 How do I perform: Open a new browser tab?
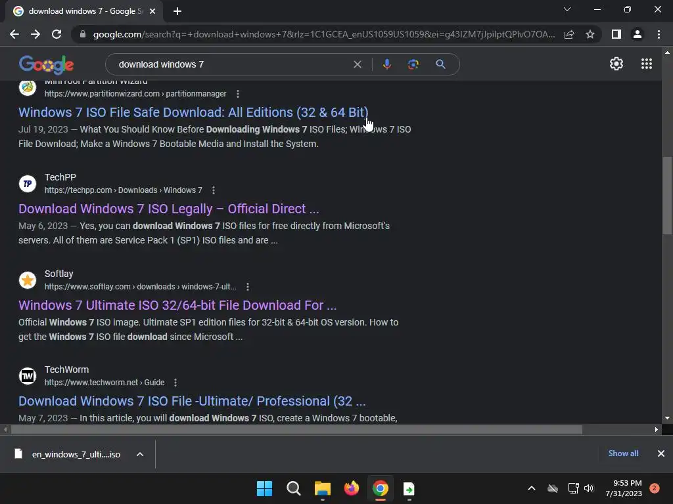177,11
